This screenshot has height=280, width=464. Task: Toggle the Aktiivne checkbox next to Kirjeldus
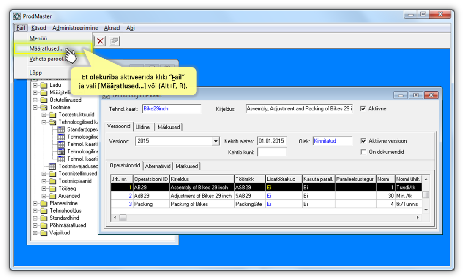tap(363, 109)
